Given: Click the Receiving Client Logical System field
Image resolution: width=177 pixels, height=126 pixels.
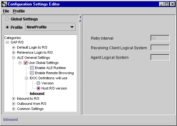Looking at the screenshot, I should click(x=160, y=48).
